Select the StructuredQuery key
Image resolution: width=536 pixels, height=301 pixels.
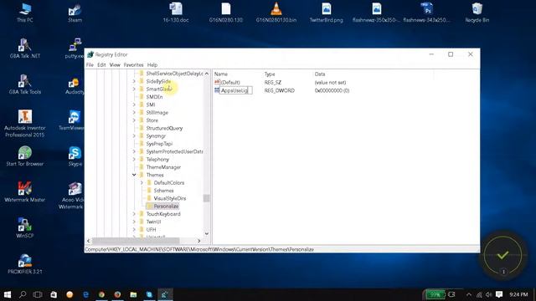tap(164, 128)
